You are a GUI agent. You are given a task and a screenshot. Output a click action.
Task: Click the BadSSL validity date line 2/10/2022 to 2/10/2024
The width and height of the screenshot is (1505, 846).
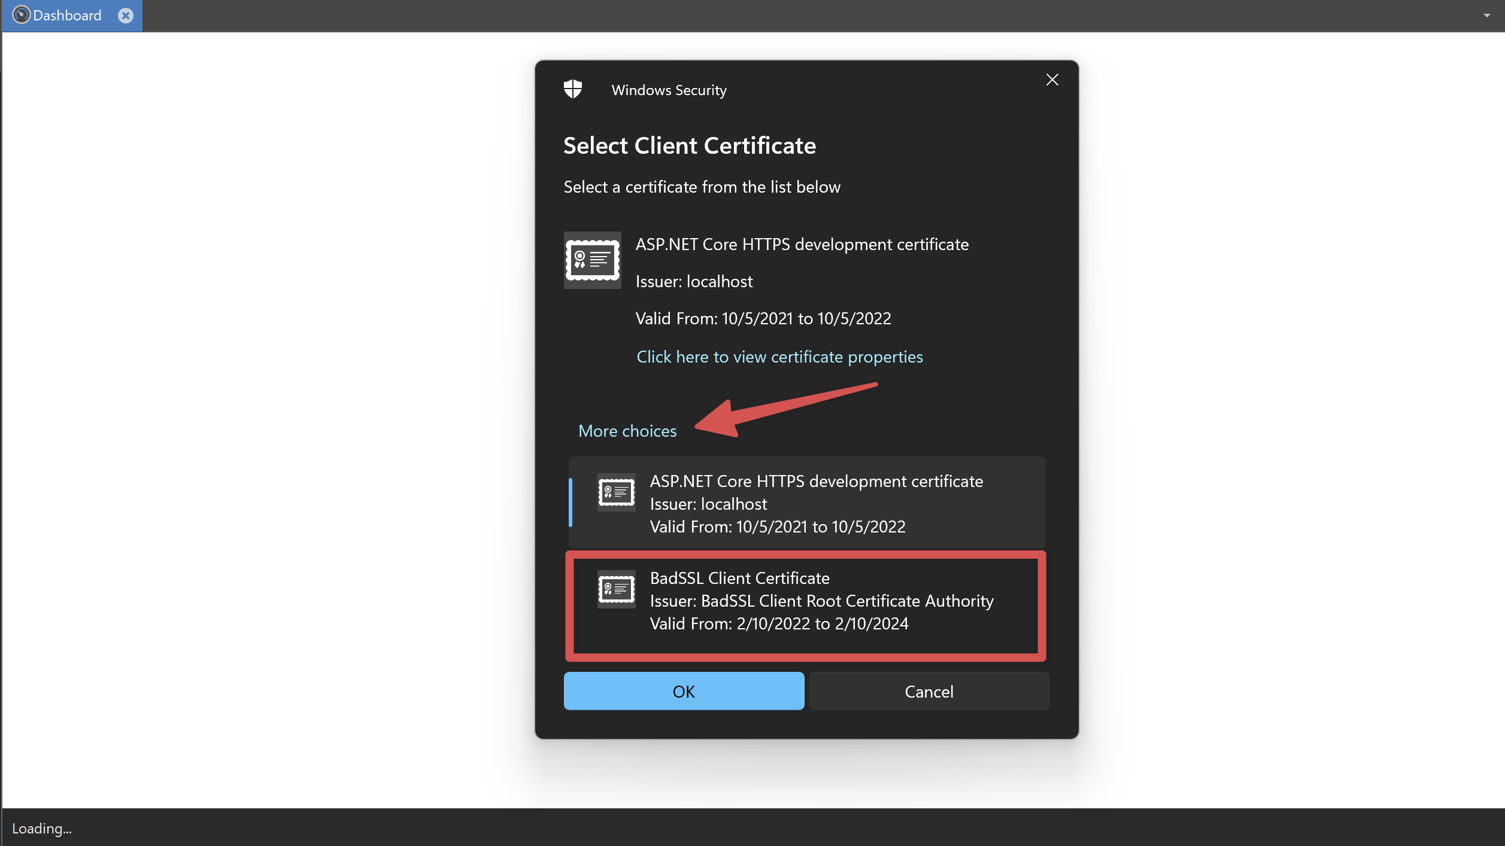tap(821, 623)
